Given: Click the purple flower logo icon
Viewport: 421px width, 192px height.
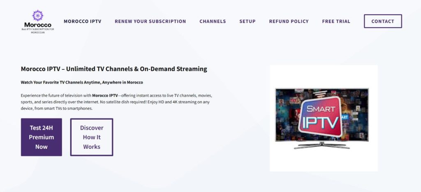Looking at the screenshot, I should pos(38,16).
